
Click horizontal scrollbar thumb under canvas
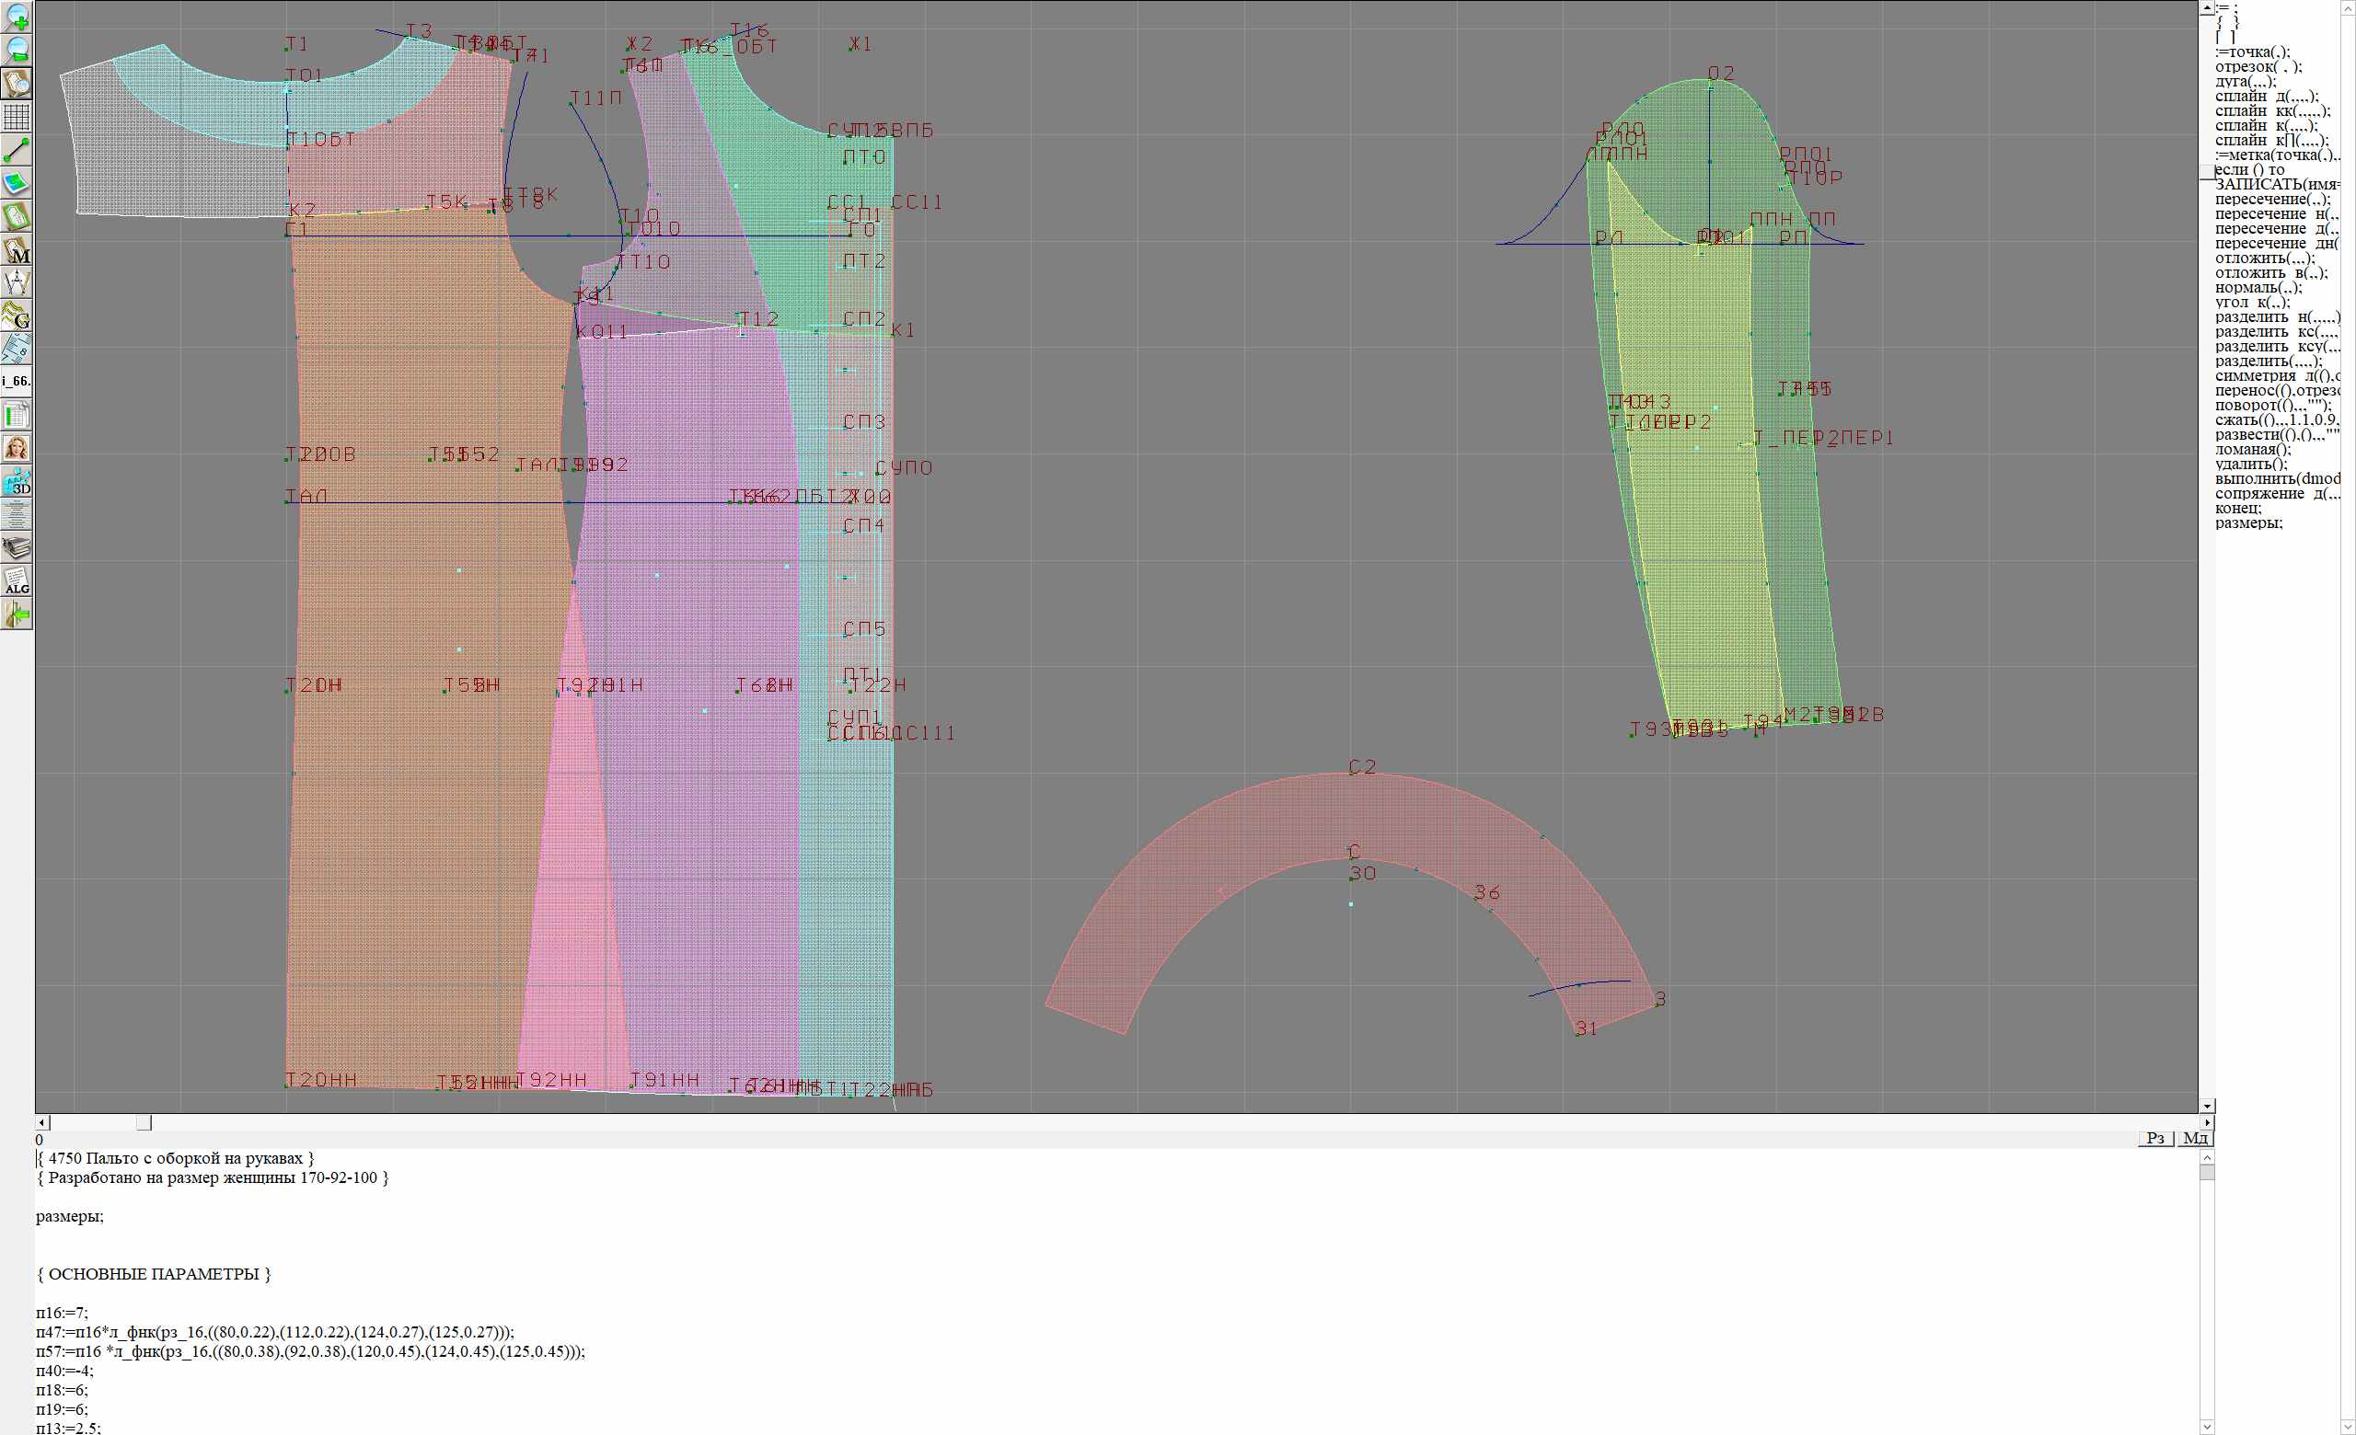coord(144,1122)
